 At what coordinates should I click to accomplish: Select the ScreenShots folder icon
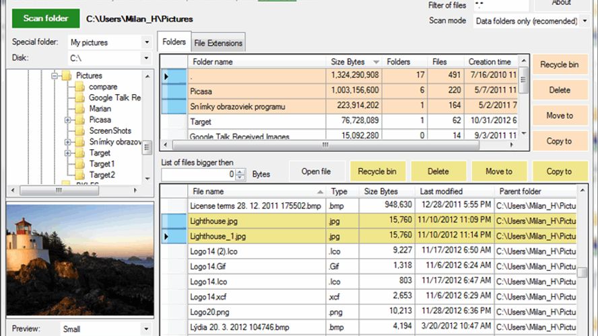coord(80,131)
